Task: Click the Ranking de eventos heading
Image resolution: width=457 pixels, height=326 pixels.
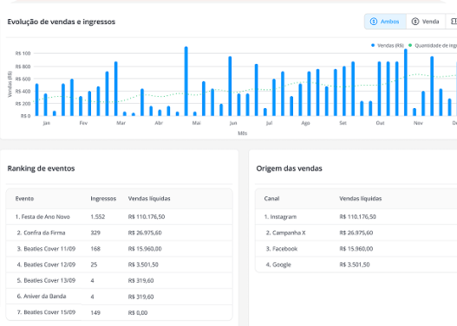Action: point(41,169)
